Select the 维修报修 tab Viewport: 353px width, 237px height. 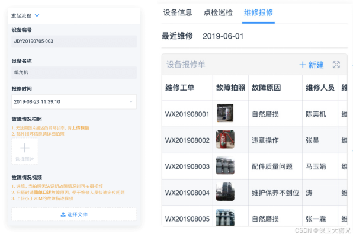tap(258, 12)
